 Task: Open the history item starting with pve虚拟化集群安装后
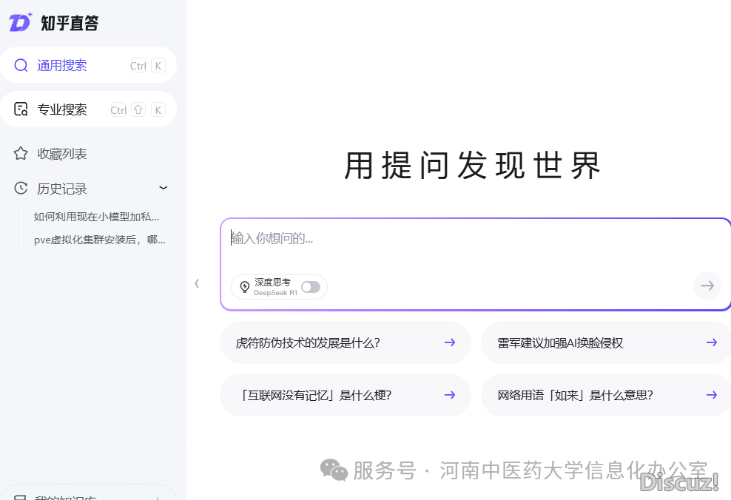(99, 240)
